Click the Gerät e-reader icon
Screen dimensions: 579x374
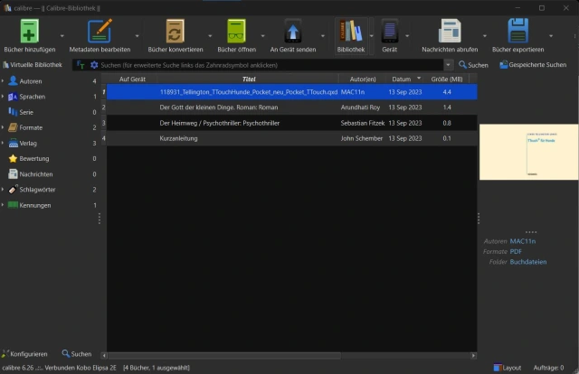click(x=390, y=31)
